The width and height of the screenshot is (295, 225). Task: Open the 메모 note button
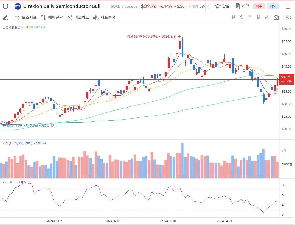pyautogui.click(x=242, y=6)
